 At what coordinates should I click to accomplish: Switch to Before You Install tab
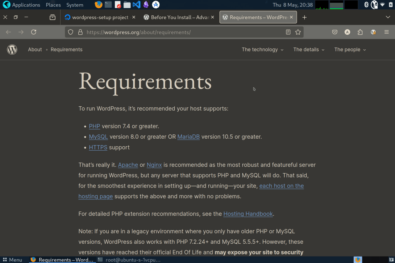point(180,17)
